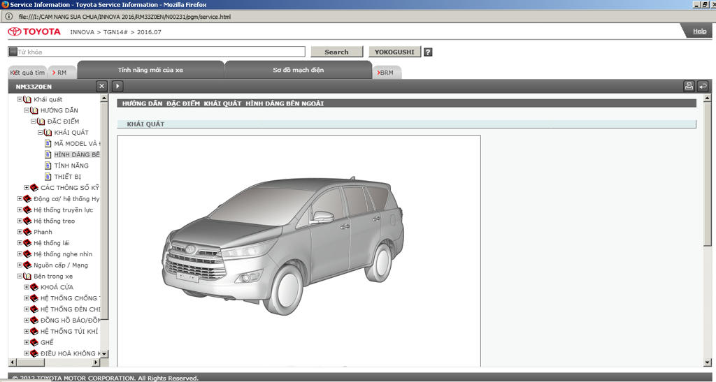The height and width of the screenshot is (382, 716).
Task: Click the document icon of MÃ MODEL
Action: click(x=48, y=144)
